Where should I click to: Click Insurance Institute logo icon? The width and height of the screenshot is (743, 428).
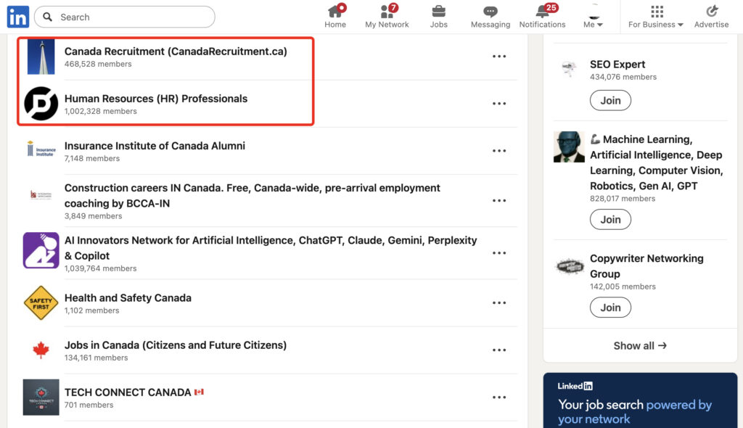click(x=41, y=149)
